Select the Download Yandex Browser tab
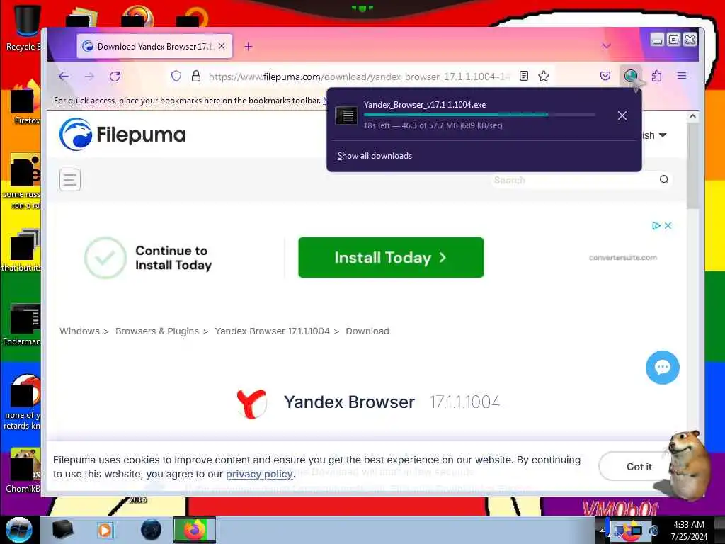This screenshot has width=725, height=544. pos(154,46)
